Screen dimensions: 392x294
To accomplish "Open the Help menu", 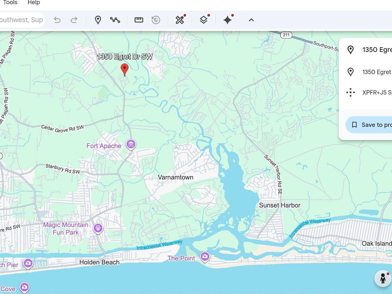I will click(33, 3).
